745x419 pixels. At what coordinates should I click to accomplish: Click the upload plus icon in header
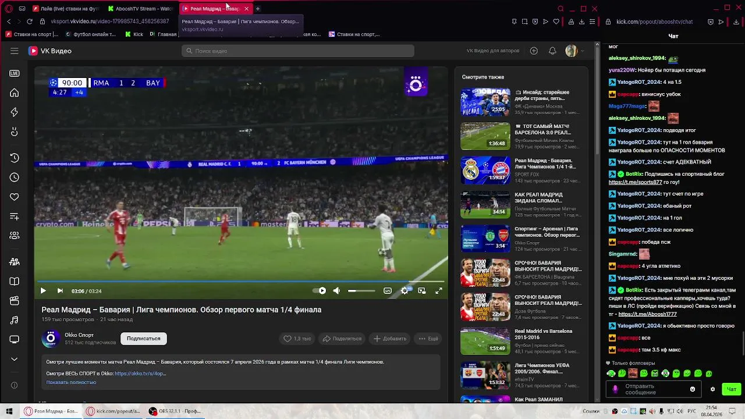(x=534, y=51)
